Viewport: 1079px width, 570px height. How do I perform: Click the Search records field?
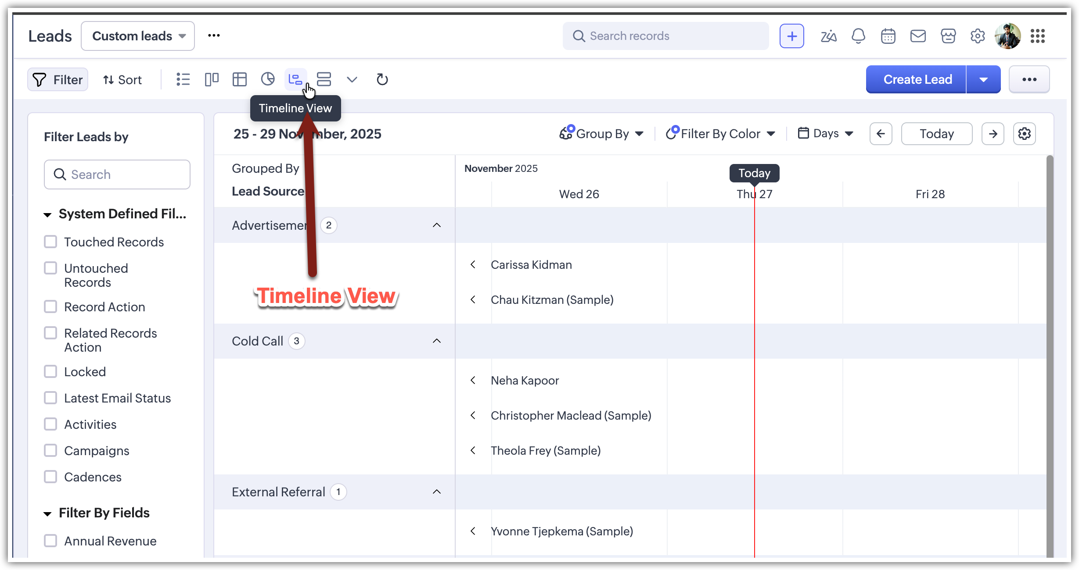(665, 36)
